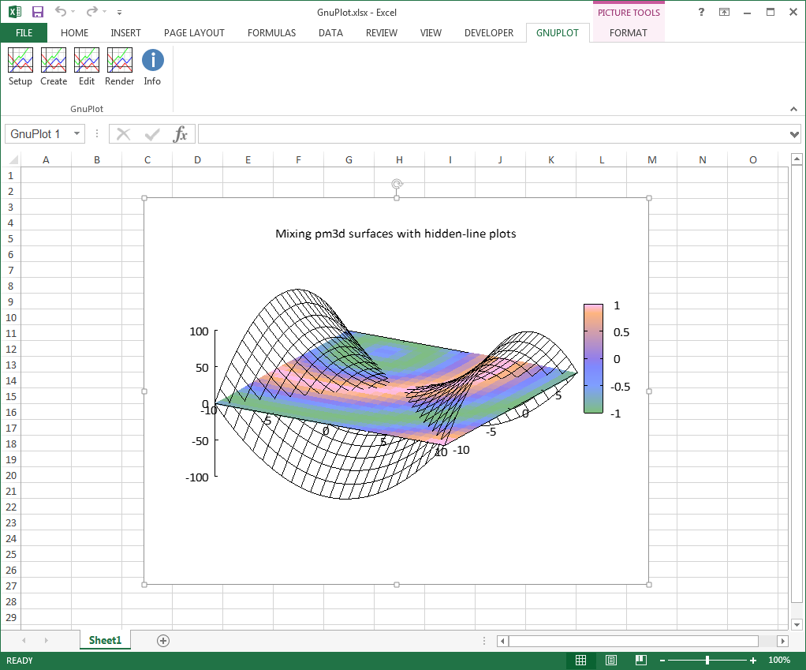Click the Excel logo icon in the title bar
The width and height of the screenshot is (806, 670).
pos(15,12)
